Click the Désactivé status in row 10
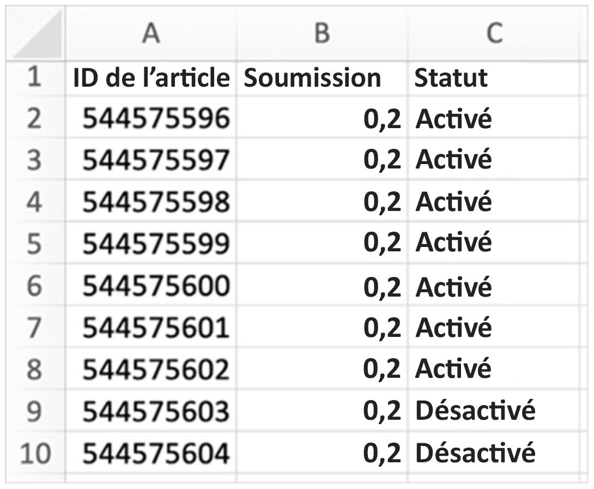The width and height of the screenshot is (594, 489). (x=475, y=452)
